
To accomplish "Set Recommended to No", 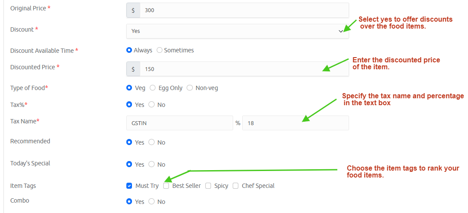I will (x=152, y=142).
